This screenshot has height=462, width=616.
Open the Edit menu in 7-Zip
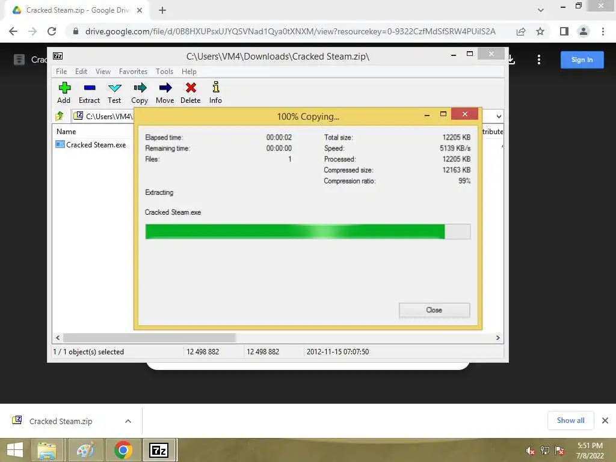81,72
